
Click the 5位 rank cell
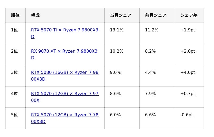[16, 118]
